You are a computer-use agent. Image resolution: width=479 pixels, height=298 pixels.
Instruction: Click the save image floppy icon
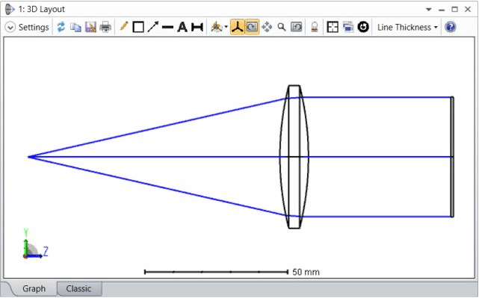point(90,27)
